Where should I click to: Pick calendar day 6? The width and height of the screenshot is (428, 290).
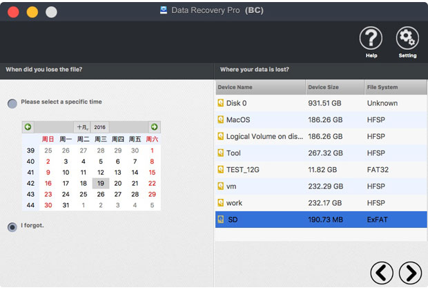117,162
